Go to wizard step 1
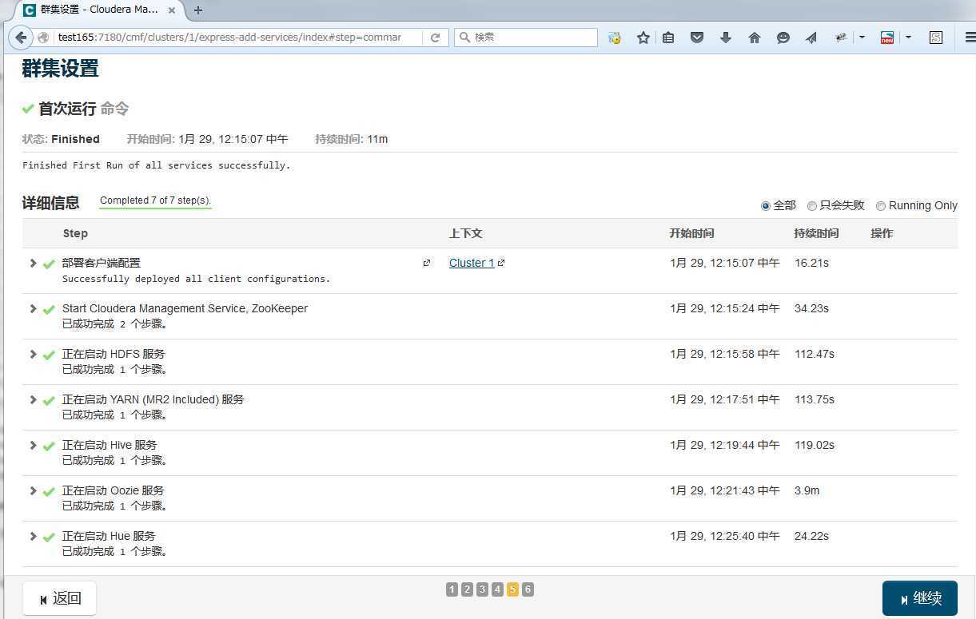The image size is (976, 619). [x=452, y=589]
